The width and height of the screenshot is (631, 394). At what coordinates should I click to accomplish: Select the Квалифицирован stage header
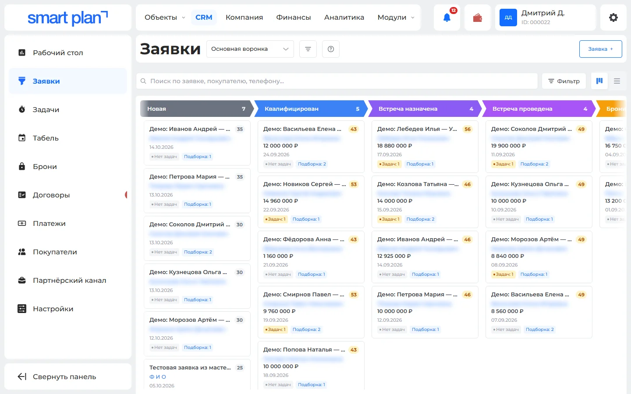(311, 109)
